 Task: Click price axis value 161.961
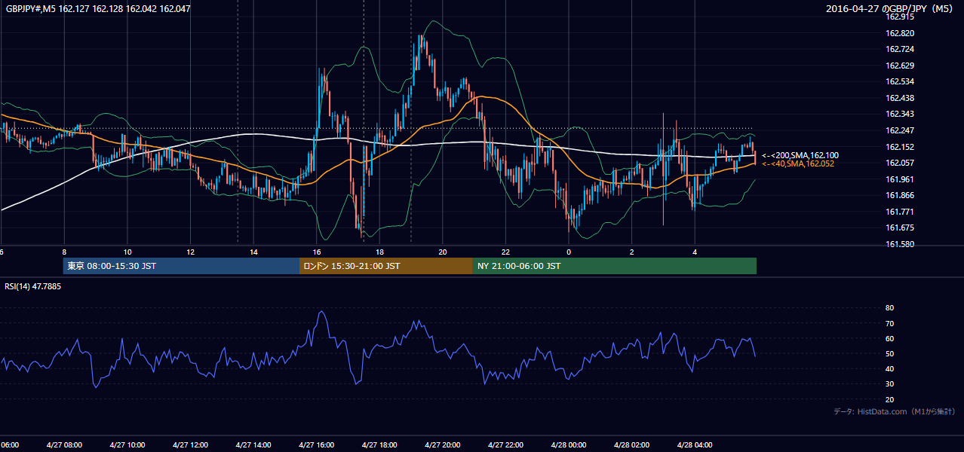(x=899, y=179)
